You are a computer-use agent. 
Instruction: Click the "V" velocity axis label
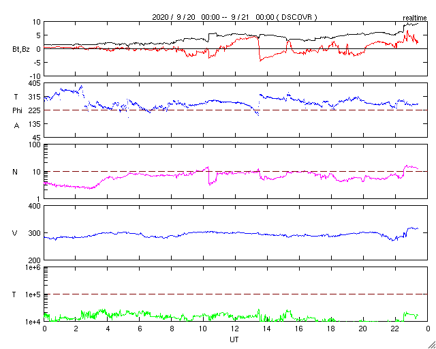(15, 233)
